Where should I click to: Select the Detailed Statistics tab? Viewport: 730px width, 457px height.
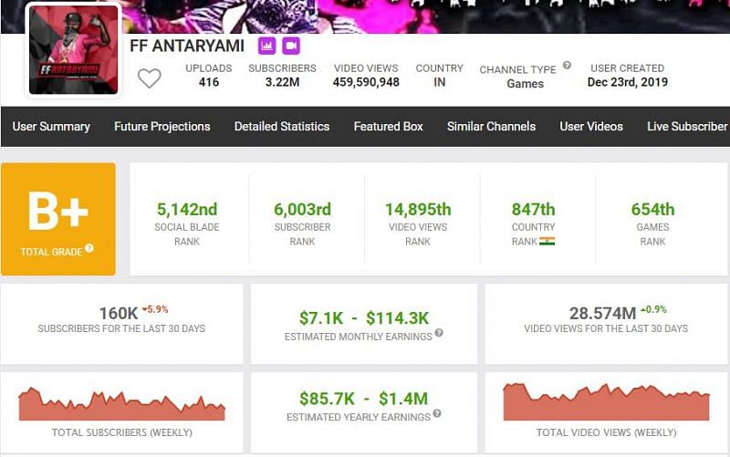282,127
